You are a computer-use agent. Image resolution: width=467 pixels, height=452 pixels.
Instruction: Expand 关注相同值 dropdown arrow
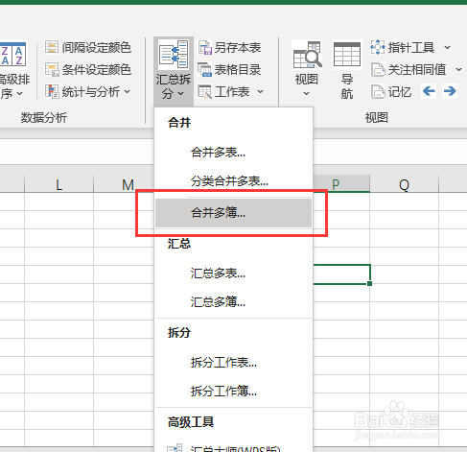458,69
